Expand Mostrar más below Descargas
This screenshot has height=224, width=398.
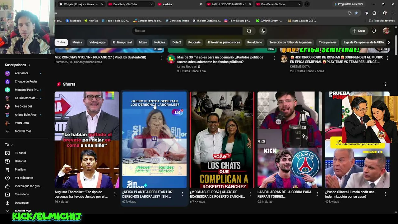coord(24,211)
